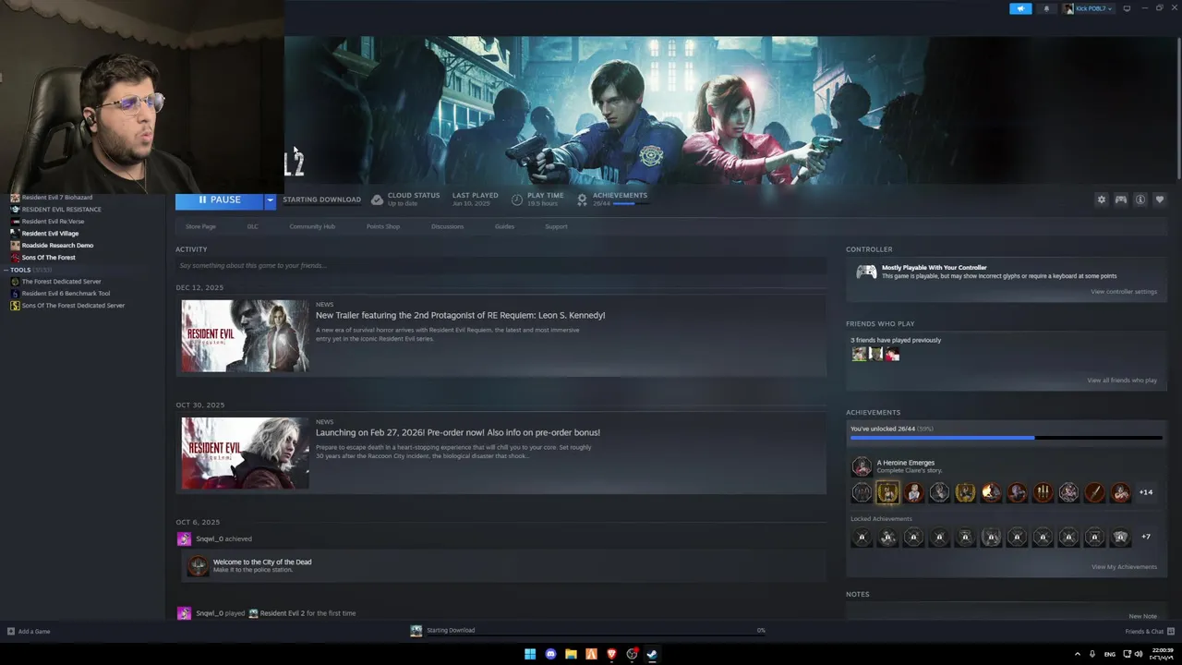Open the Community Hub tab
The width and height of the screenshot is (1182, 665).
[312, 226]
